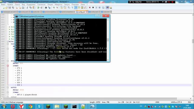Viewport: 194px width, 109px height.
Task: Click the Copy toolbar icon
Action: click(31, 8)
